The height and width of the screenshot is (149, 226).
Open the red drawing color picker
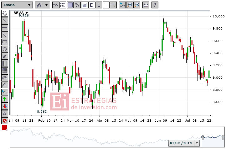coord(5,128)
